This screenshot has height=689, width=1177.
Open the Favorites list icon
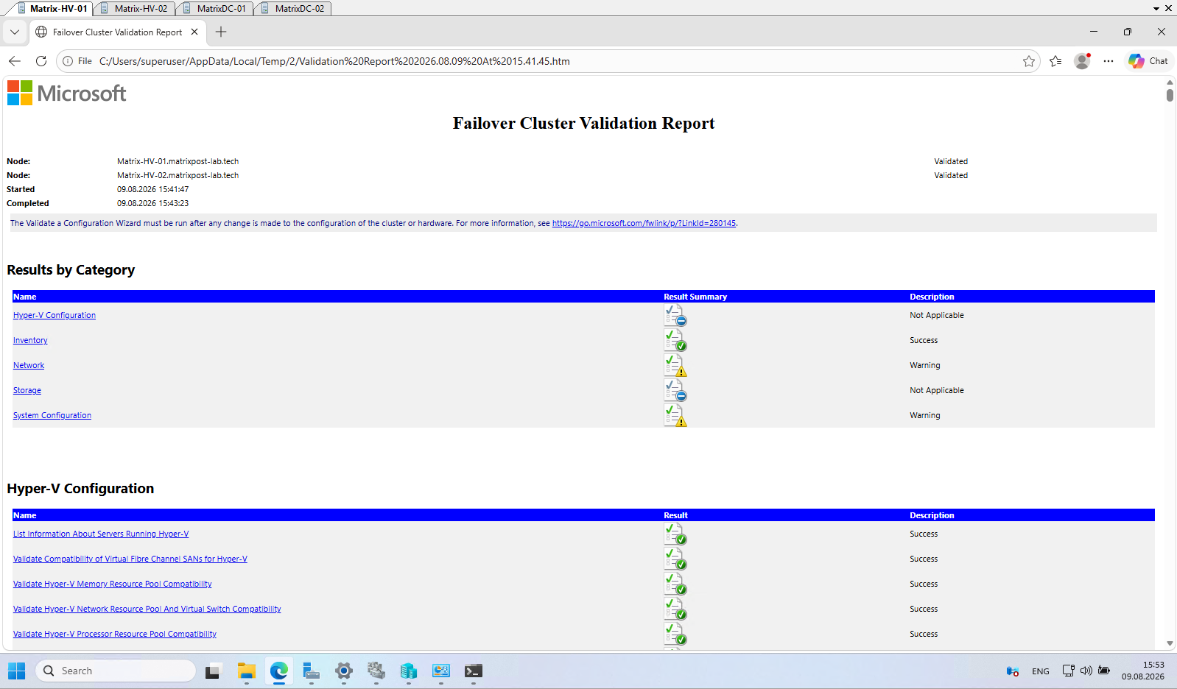[x=1055, y=61]
